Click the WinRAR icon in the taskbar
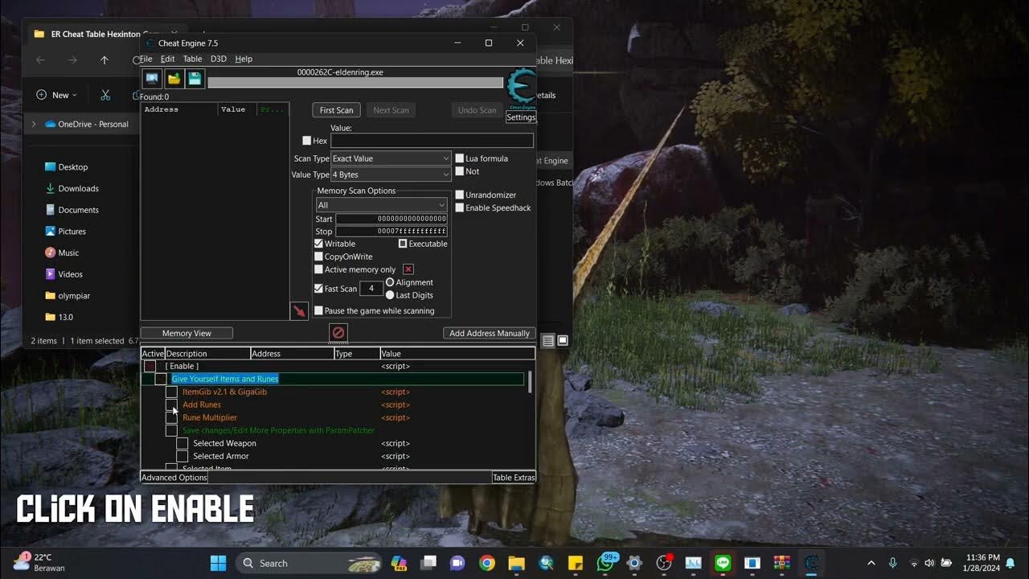 [x=781, y=563]
